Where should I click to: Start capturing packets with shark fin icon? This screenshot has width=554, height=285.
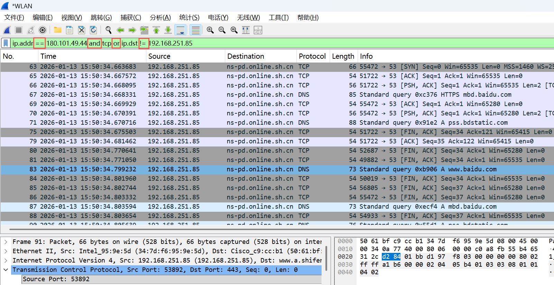click(7, 30)
